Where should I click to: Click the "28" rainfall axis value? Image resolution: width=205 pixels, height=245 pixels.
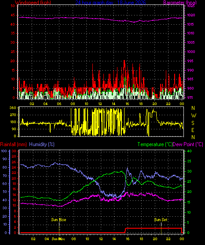pos(14,156)
